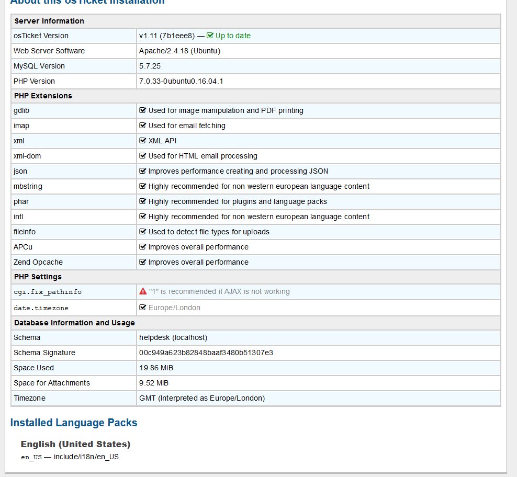Select the English (United States) language pack
The width and height of the screenshot is (517, 477).
point(75,444)
